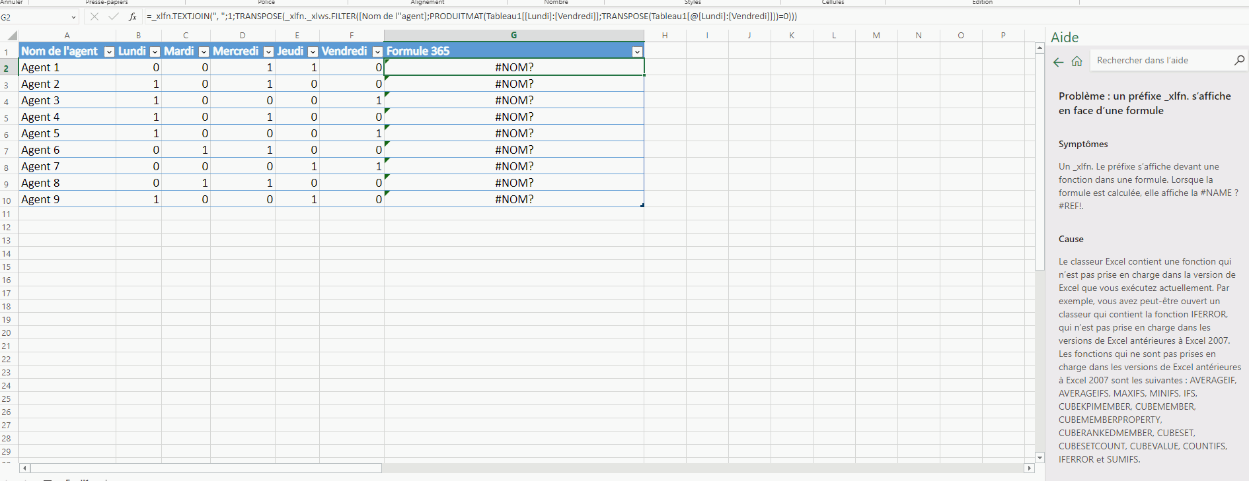The width and height of the screenshot is (1249, 481).
Task: Click the Insert Function fx icon
Action: click(x=133, y=16)
